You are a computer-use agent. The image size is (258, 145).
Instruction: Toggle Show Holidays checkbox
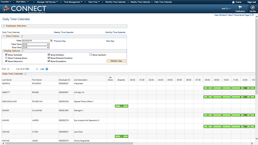[49, 55]
